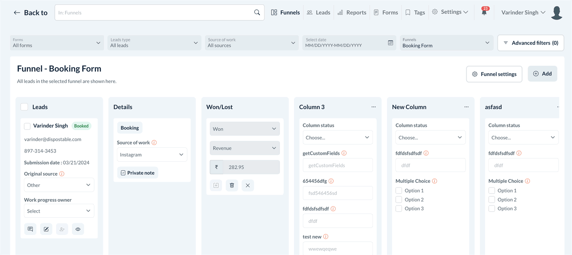Toggle the Leads select-all checkbox
The width and height of the screenshot is (572, 255).
[x=24, y=107]
